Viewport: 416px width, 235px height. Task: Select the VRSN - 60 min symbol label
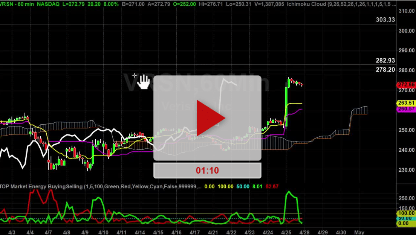(x=17, y=4)
